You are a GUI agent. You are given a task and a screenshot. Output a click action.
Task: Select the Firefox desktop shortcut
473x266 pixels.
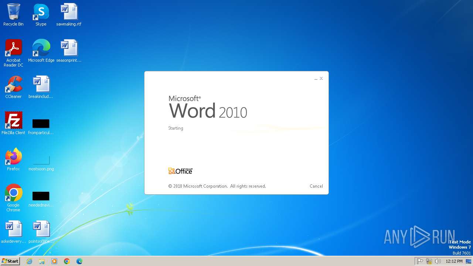(13, 160)
